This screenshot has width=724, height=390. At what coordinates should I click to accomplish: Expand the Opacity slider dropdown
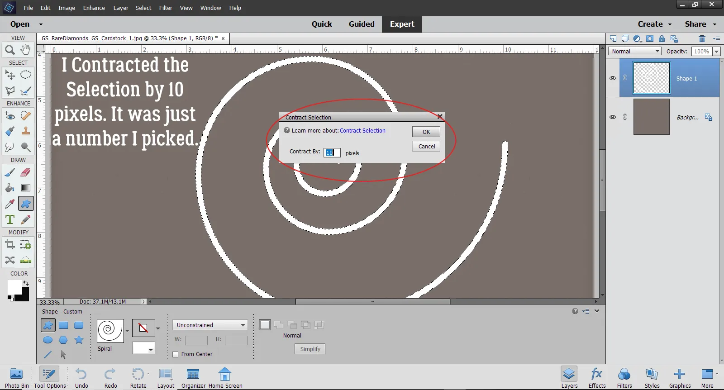point(716,52)
